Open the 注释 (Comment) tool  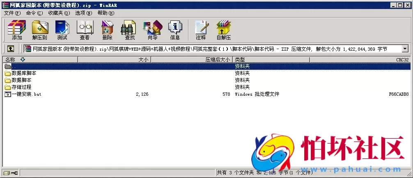point(201,30)
